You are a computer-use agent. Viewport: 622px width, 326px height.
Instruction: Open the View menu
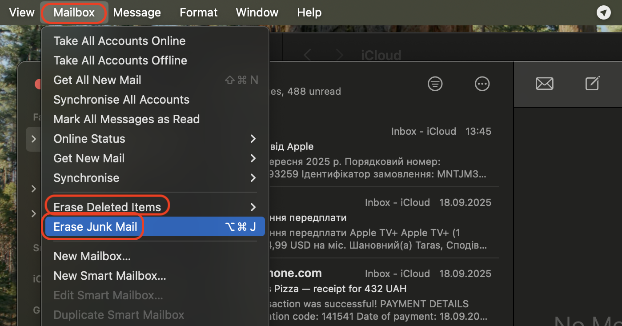click(21, 12)
